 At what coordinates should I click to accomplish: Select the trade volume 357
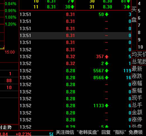tap(100, 57)
